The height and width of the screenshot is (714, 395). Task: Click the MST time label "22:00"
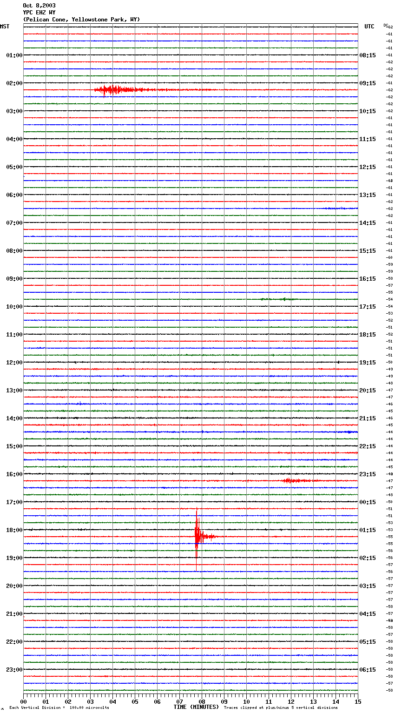[14, 642]
